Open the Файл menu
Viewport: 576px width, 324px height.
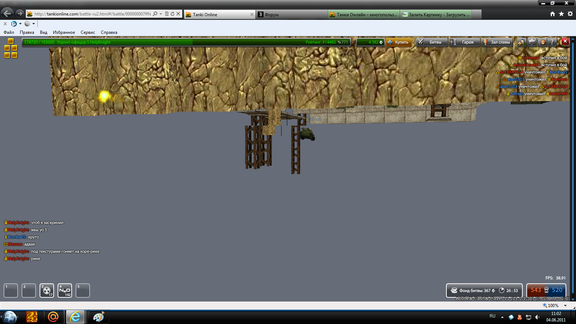pos(9,32)
